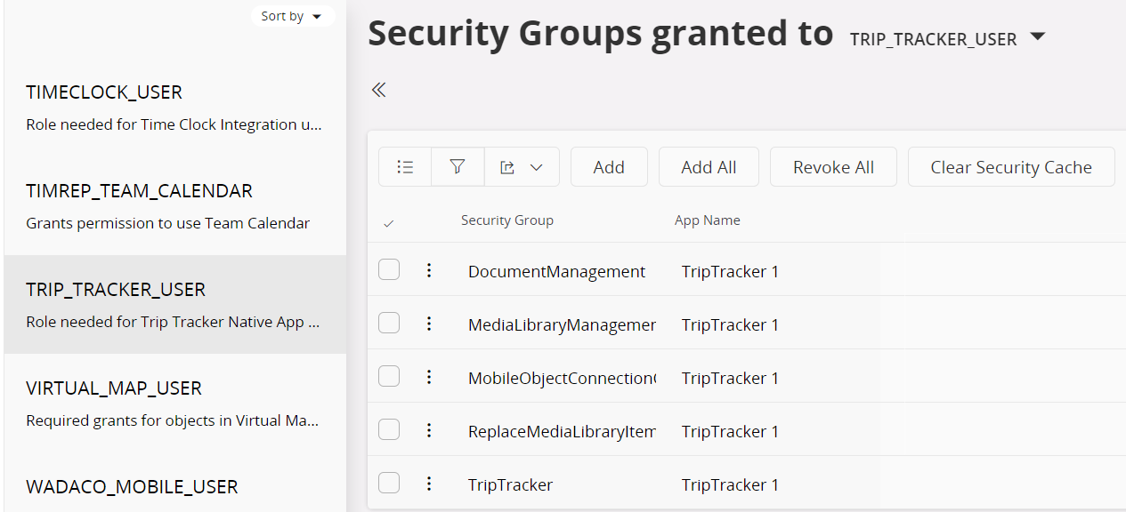Collapse the sidebar using the double-chevron icon
The image size is (1126, 512).
pyautogui.click(x=378, y=89)
